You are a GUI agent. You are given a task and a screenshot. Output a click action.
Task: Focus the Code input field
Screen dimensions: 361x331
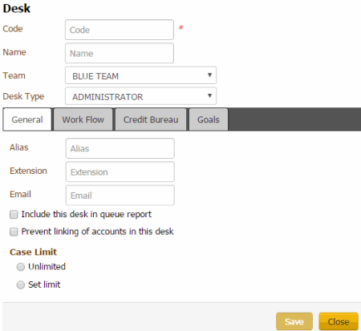coord(120,30)
